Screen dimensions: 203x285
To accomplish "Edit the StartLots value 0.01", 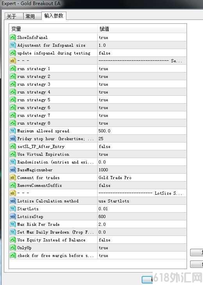I will [142, 209].
